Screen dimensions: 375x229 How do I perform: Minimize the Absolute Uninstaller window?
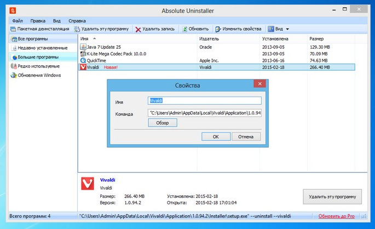tap(334, 10)
